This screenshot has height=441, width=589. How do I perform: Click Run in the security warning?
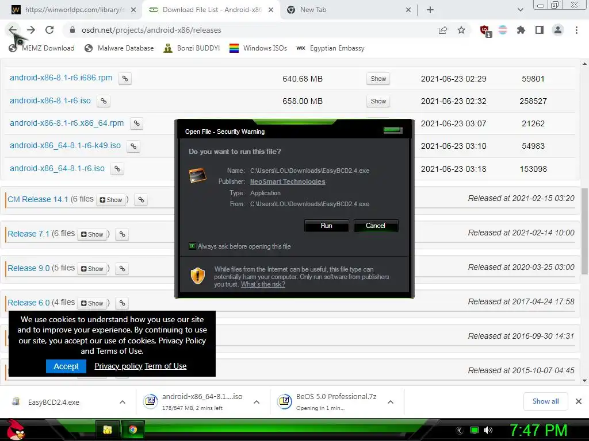[x=327, y=226]
